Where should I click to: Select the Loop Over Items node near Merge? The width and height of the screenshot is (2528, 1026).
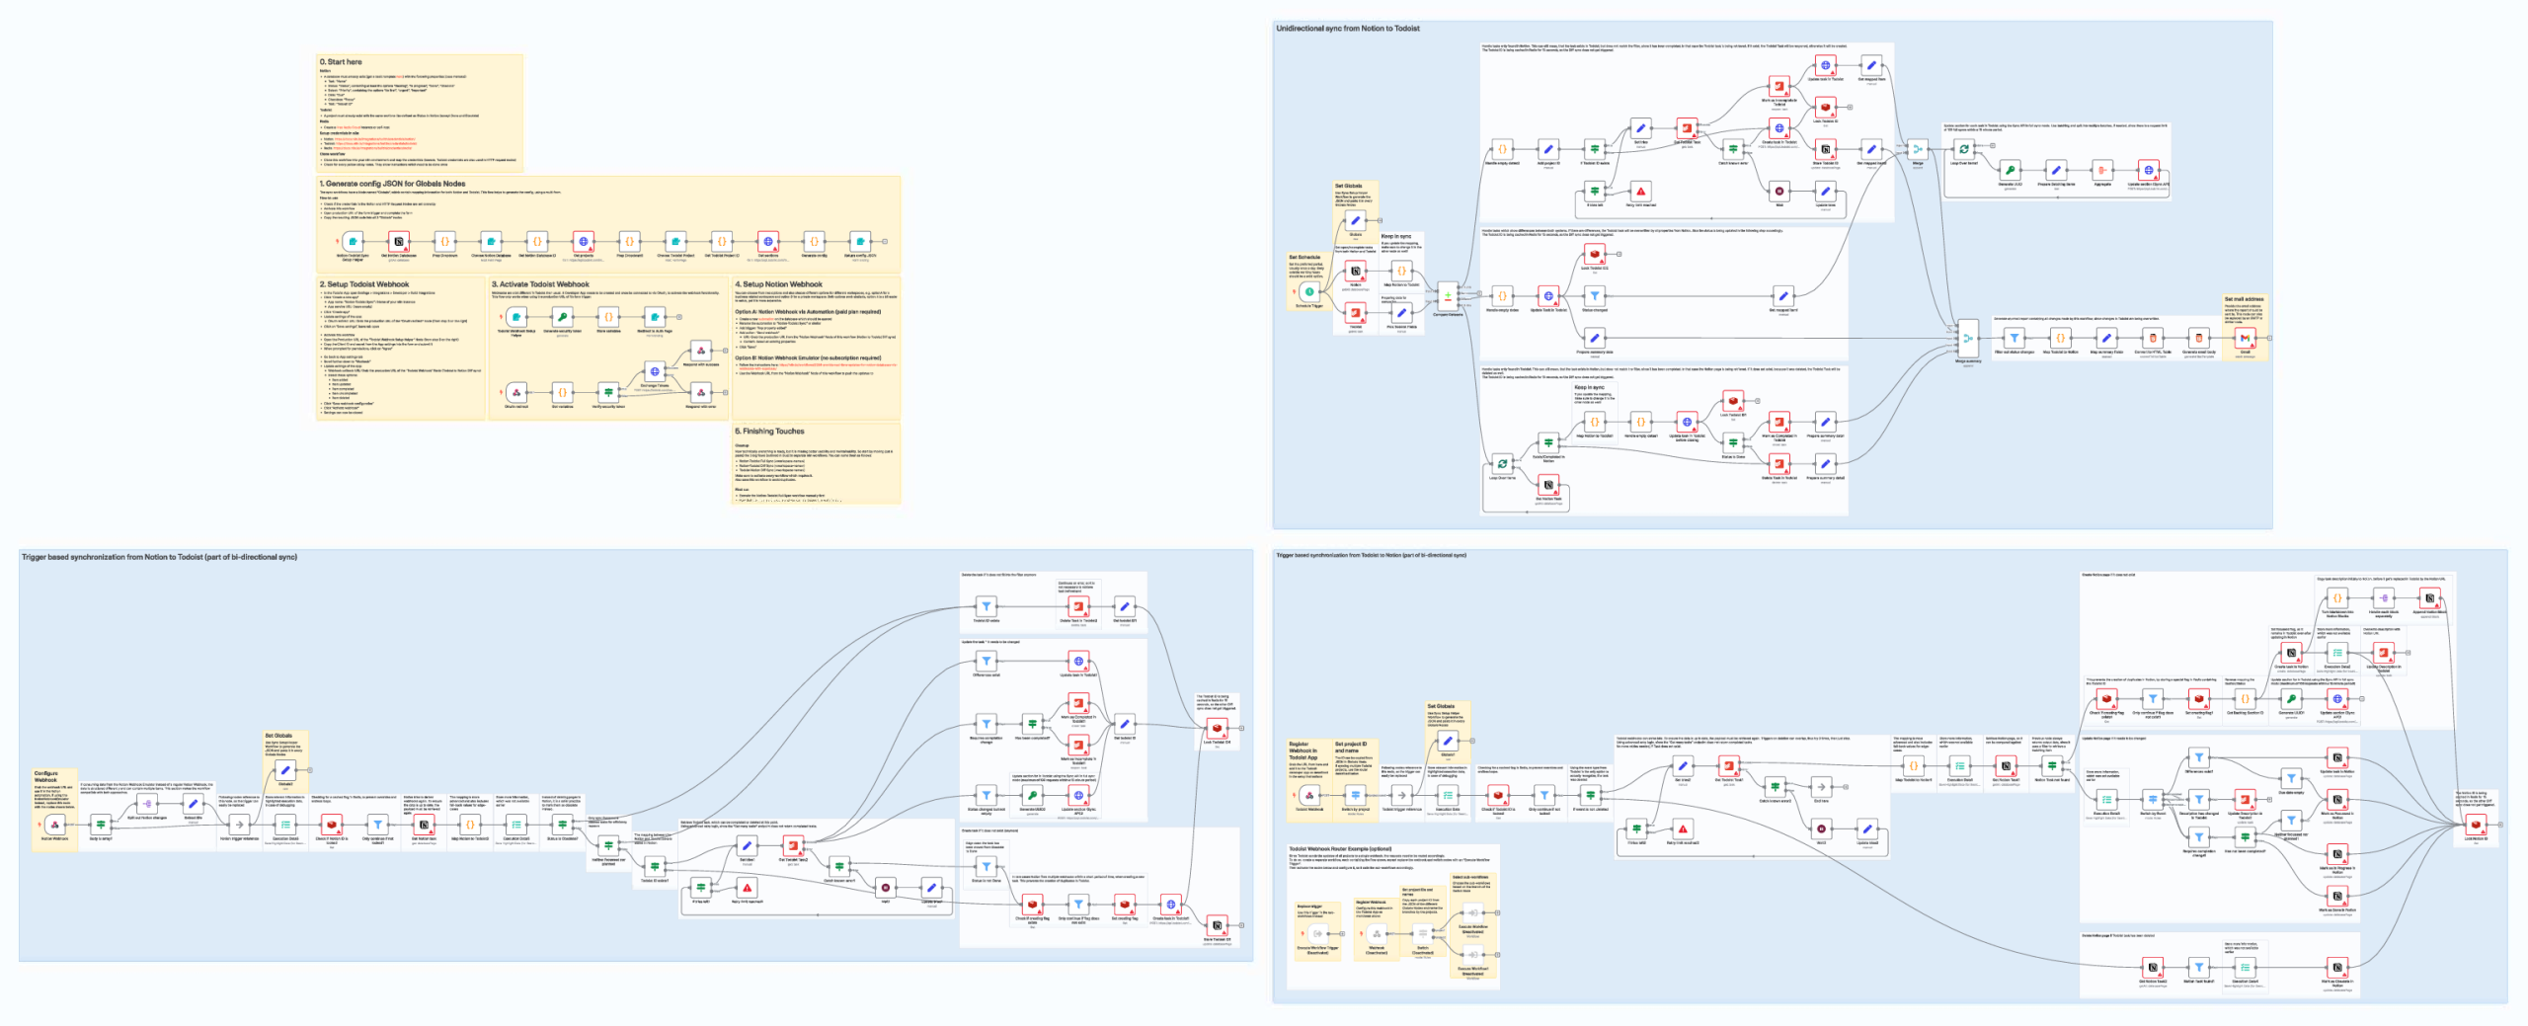(1963, 150)
